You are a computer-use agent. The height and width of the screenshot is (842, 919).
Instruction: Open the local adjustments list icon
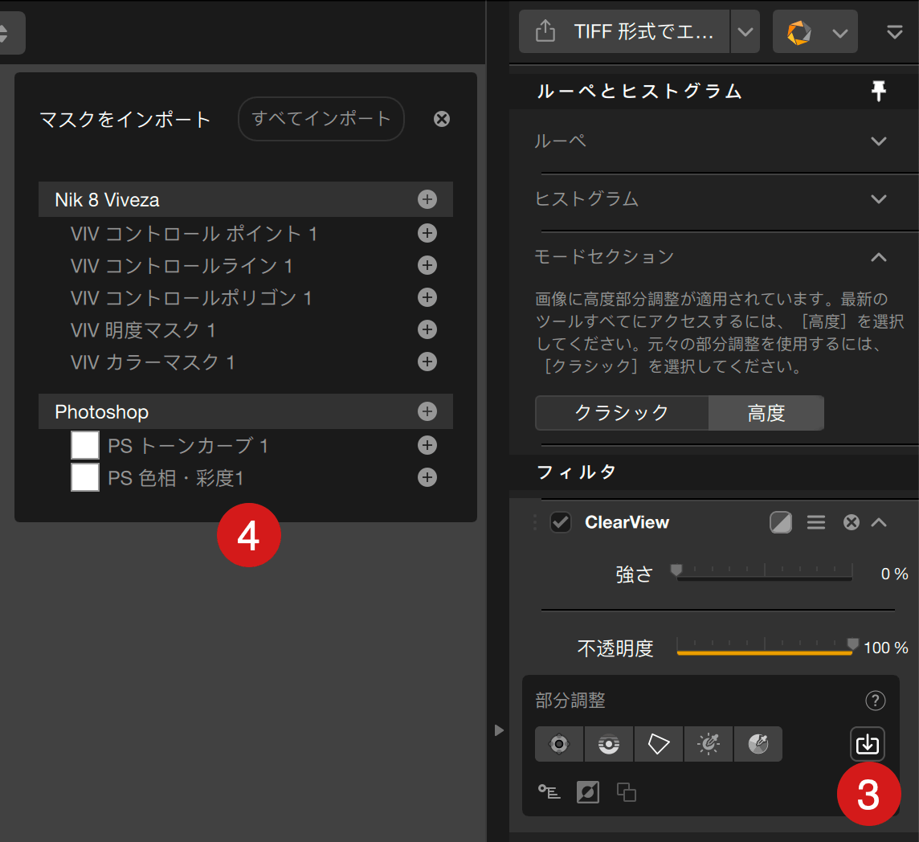[549, 792]
